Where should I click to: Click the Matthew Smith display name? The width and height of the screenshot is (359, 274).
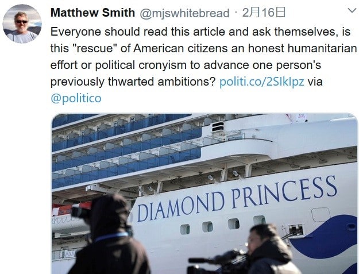(92, 13)
